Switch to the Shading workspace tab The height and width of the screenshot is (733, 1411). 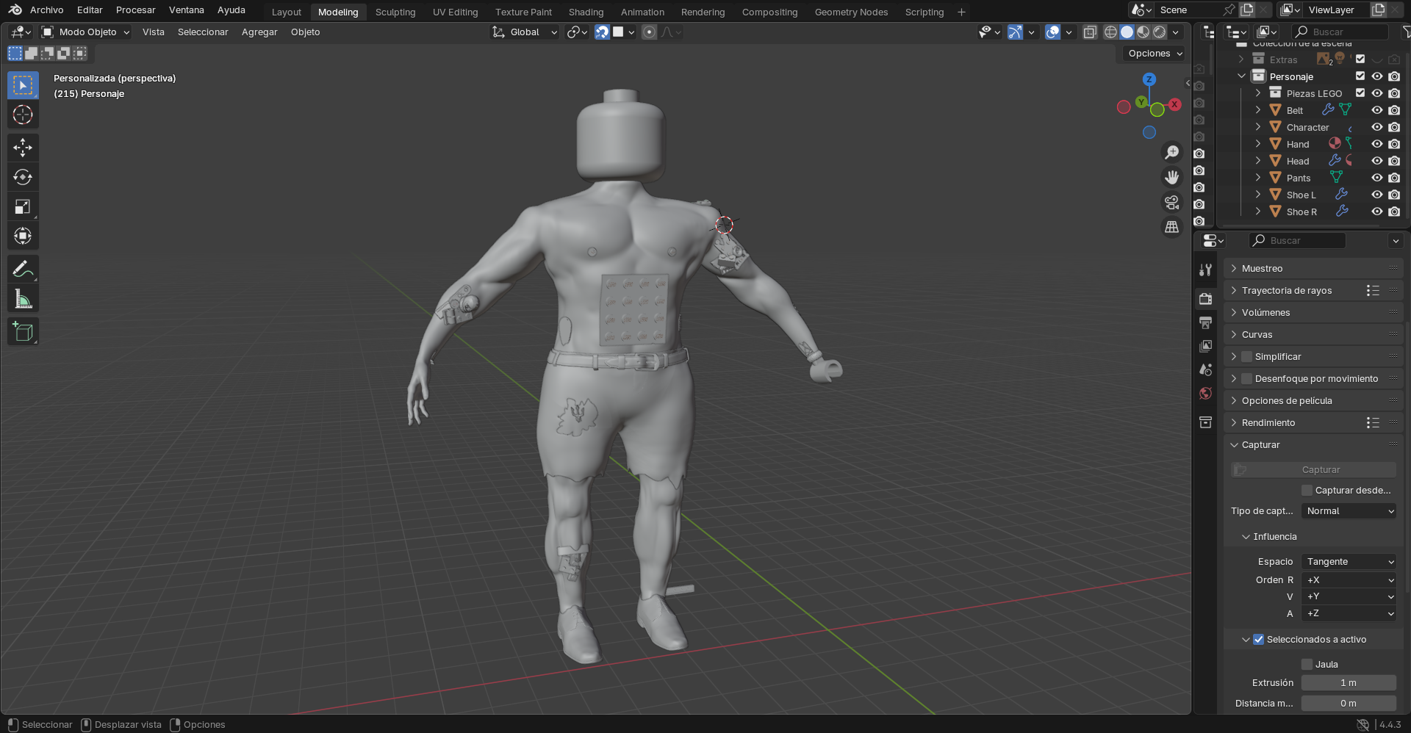click(586, 12)
